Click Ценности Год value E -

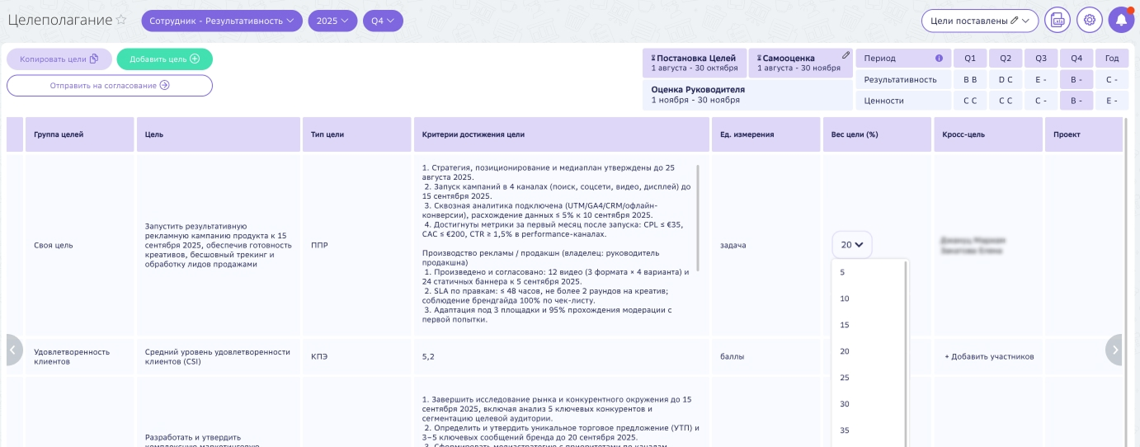point(1112,101)
